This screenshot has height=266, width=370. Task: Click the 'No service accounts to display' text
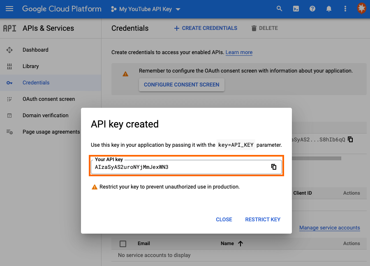point(154,255)
